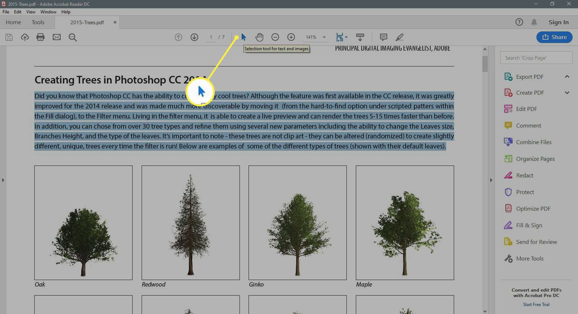This screenshot has width=578, height=314.
Task: Click the Share button
Action: click(554, 37)
